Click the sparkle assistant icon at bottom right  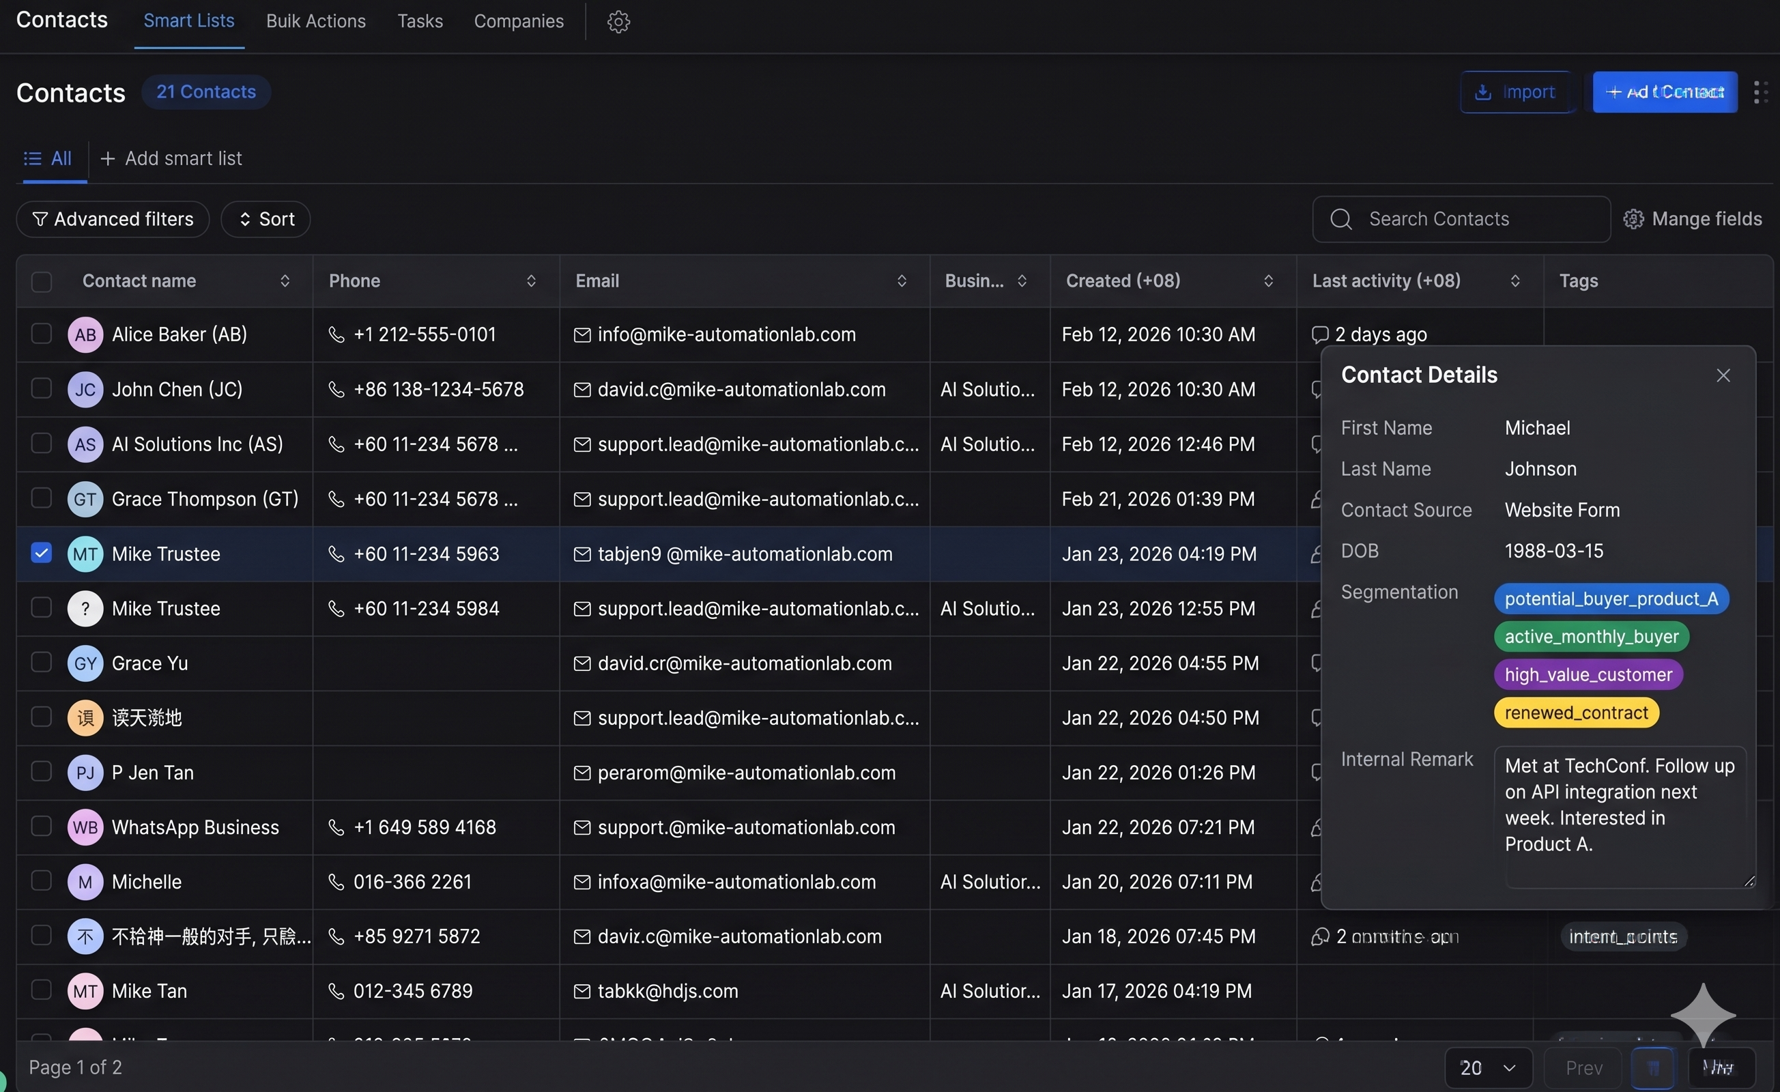point(1703,1015)
